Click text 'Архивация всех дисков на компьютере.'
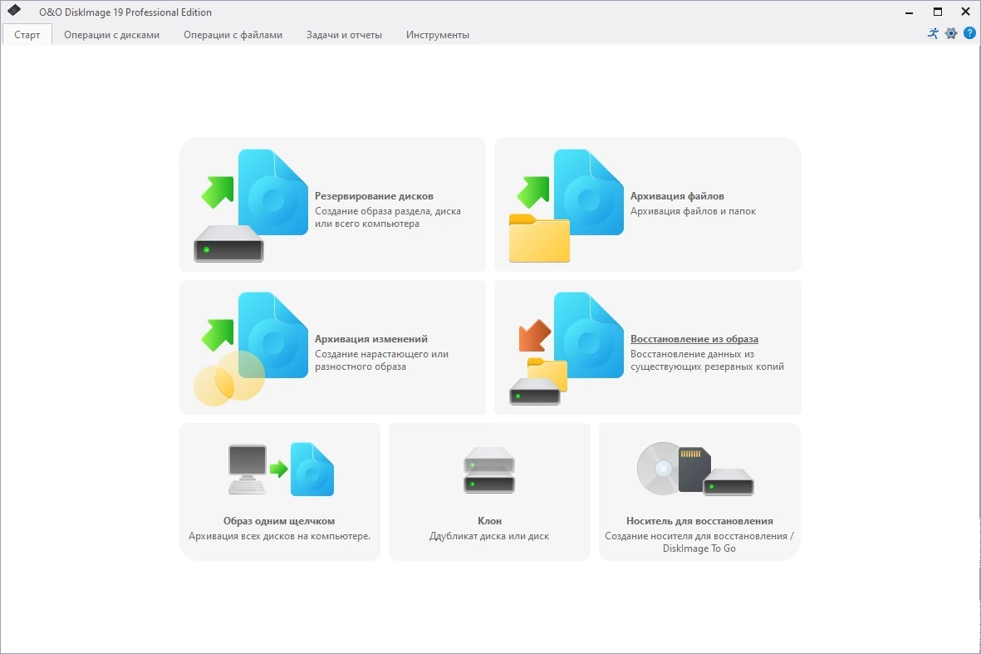The width and height of the screenshot is (981, 654). click(x=280, y=536)
